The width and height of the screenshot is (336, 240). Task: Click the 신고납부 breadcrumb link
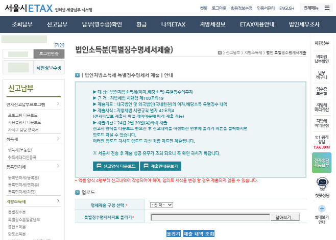tap(233, 52)
